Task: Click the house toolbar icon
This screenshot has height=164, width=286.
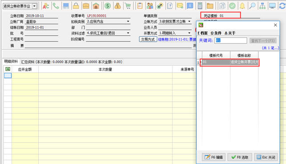Action: tap(96, 6)
